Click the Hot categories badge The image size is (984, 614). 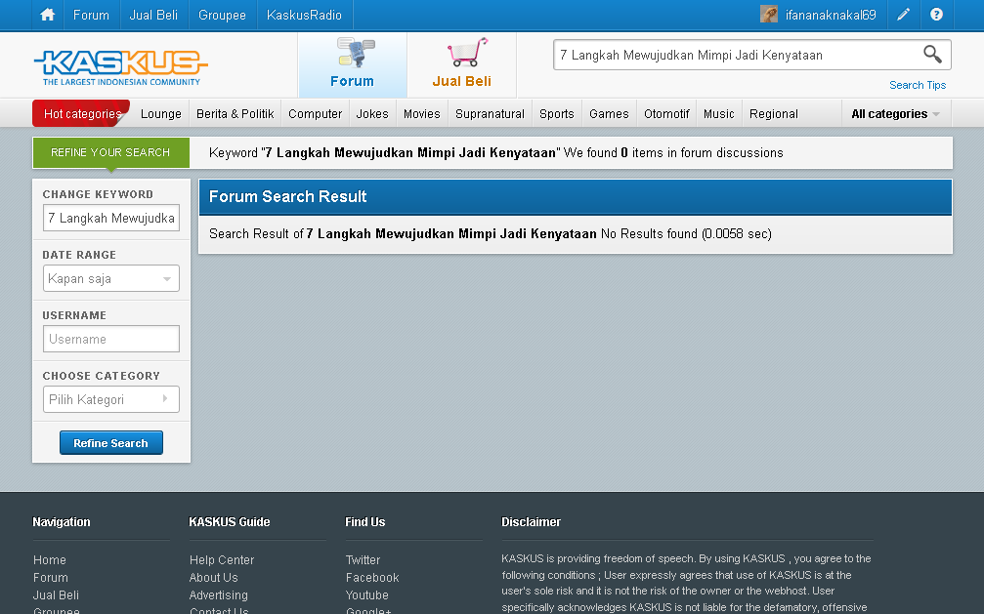(81, 113)
